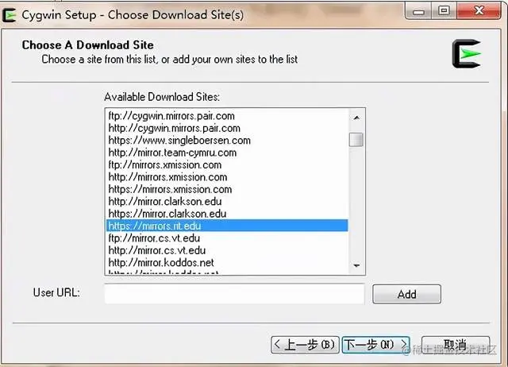Pick http://mirror.team-cymru.com mirror
The height and width of the screenshot is (367, 508).
(x=227, y=153)
